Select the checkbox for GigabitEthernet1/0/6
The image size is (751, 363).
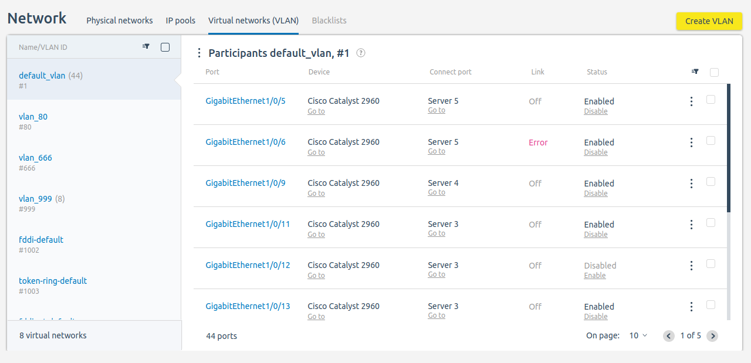(x=711, y=141)
